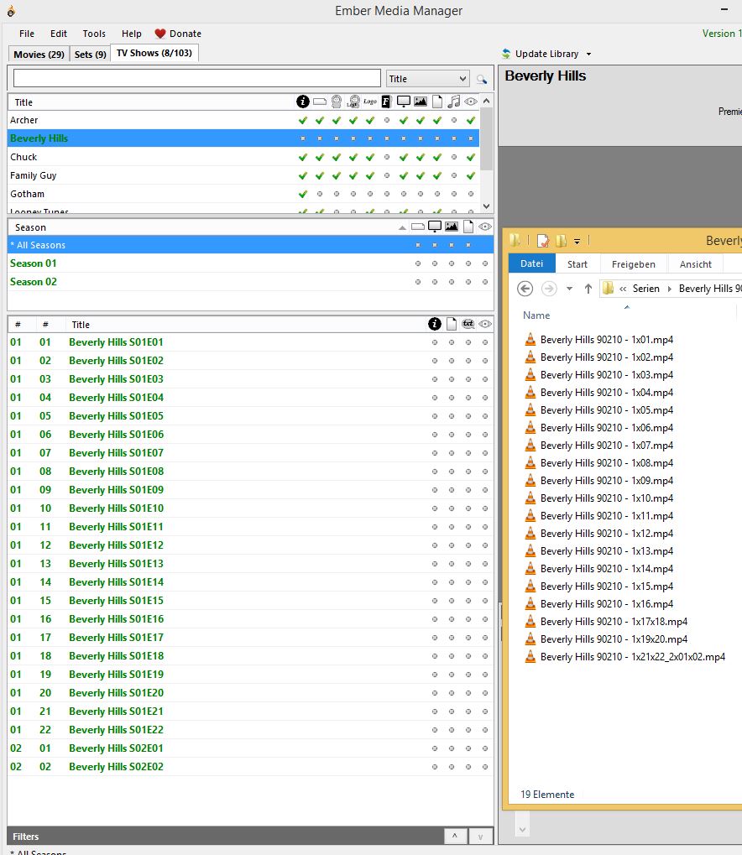
Task: Go up one folder level in Explorer
Action: 588,289
